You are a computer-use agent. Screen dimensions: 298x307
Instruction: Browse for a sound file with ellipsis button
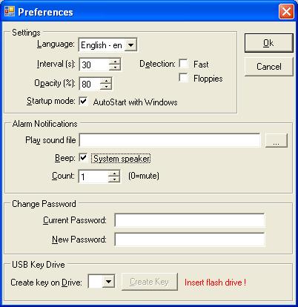(x=277, y=140)
